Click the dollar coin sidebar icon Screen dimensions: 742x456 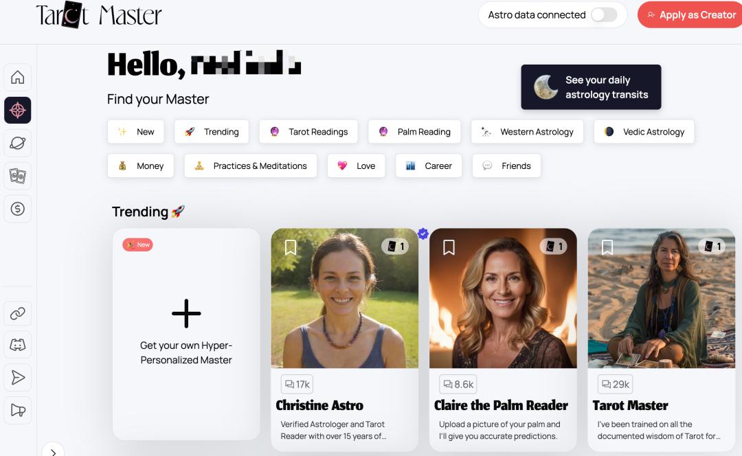[17, 209]
